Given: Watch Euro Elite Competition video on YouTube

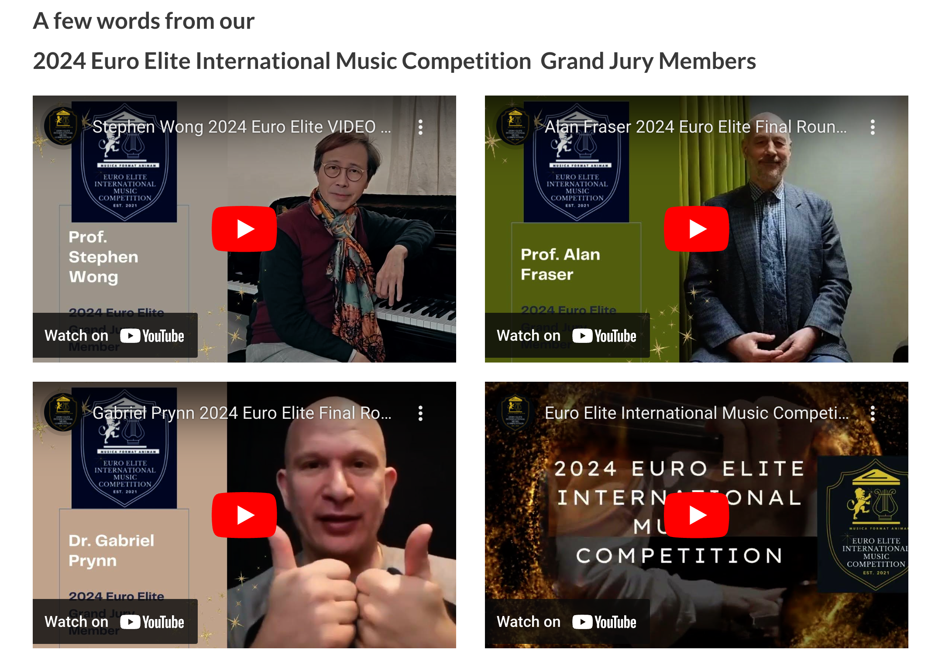Looking at the screenshot, I should tap(567, 622).
